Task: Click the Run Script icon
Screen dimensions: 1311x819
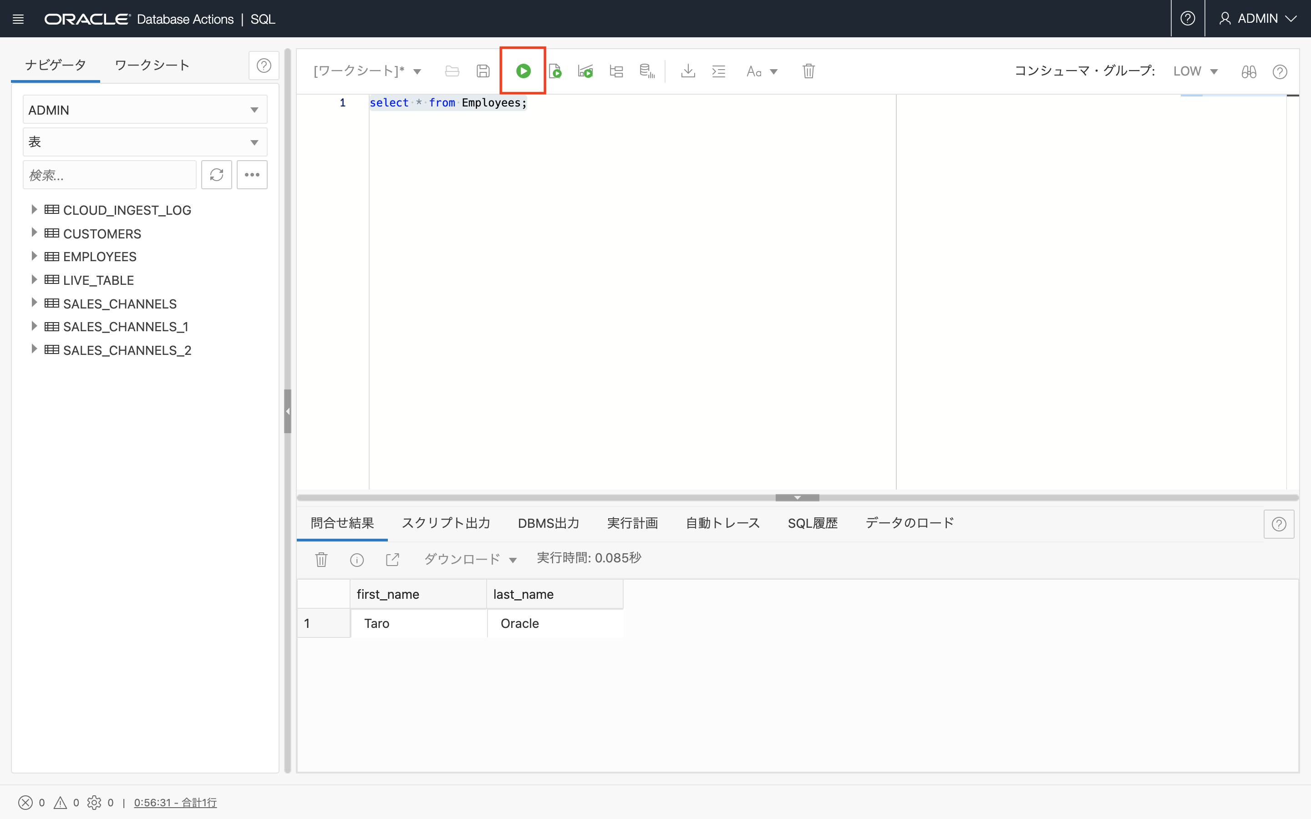Action: [x=555, y=71]
